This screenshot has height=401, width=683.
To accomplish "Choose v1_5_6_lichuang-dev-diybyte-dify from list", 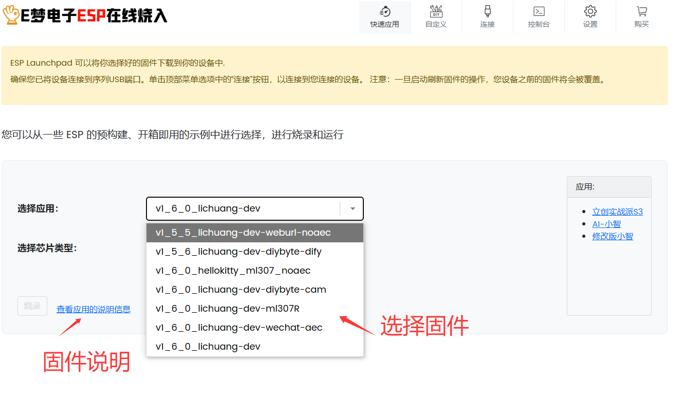I will [x=238, y=252].
